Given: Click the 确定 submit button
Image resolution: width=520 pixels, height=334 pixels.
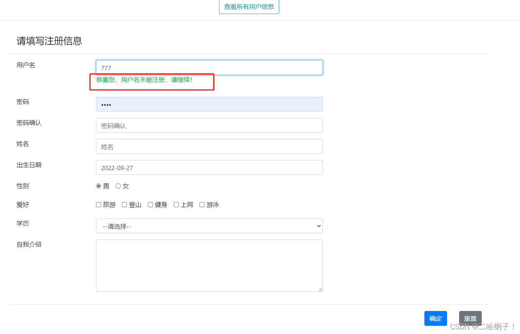Looking at the screenshot, I should 435,318.
